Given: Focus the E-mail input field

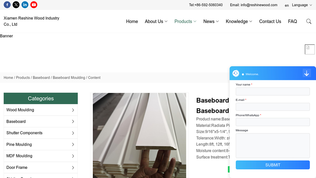Looking at the screenshot, I should [x=273, y=107].
